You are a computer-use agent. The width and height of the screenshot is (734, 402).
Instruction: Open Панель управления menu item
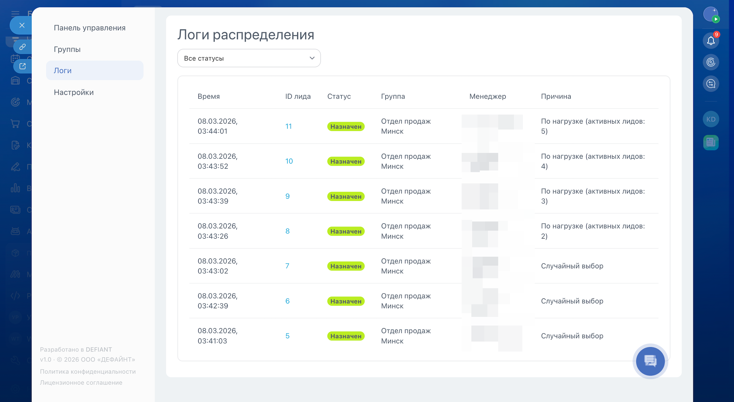coord(89,28)
